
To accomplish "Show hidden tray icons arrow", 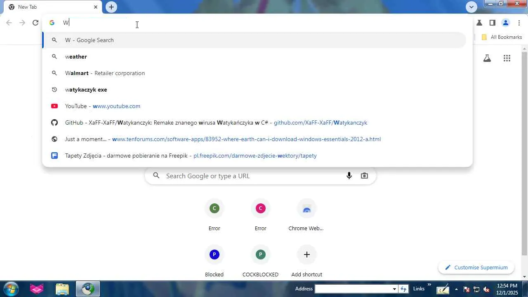I will [x=456, y=289].
